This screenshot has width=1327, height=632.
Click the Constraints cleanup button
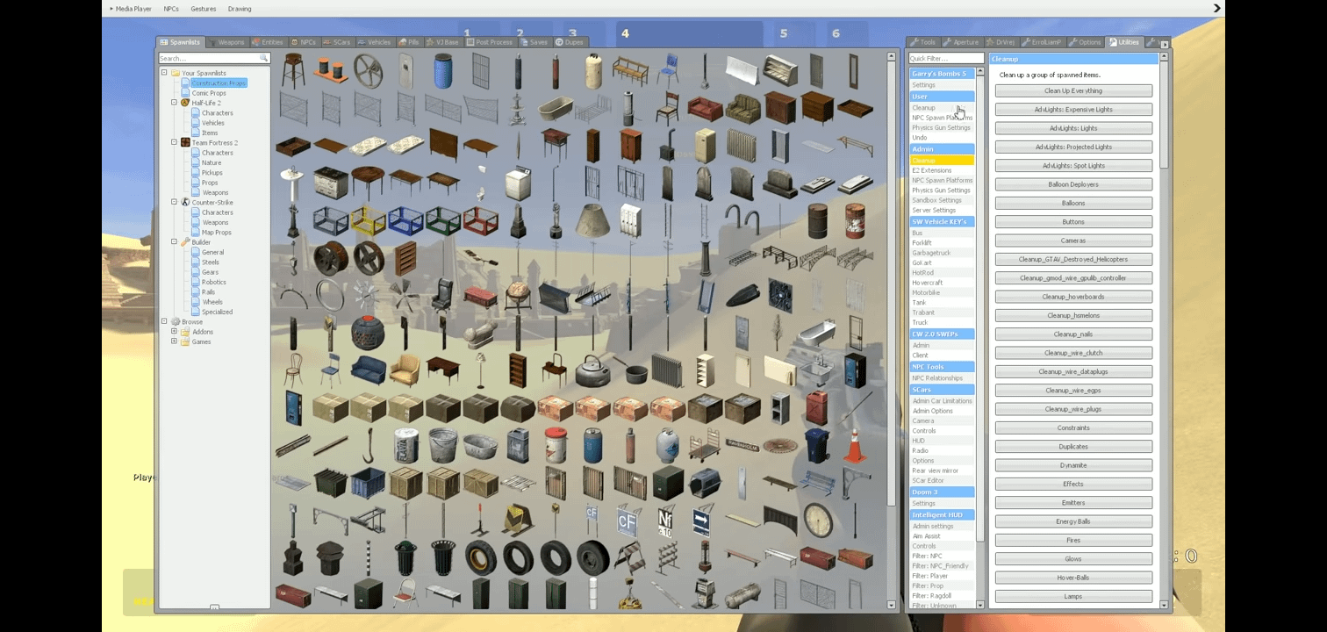coord(1073,427)
